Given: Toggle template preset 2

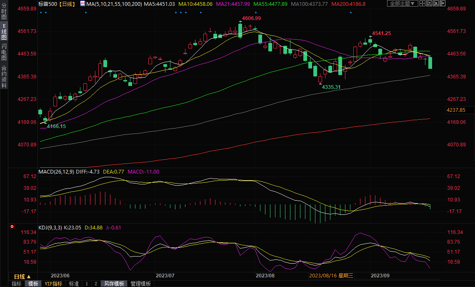Looking at the screenshot, I should [95, 284].
